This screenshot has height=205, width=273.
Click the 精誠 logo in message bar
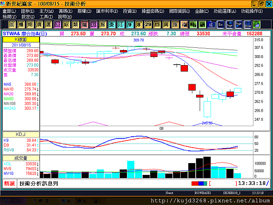(10, 184)
